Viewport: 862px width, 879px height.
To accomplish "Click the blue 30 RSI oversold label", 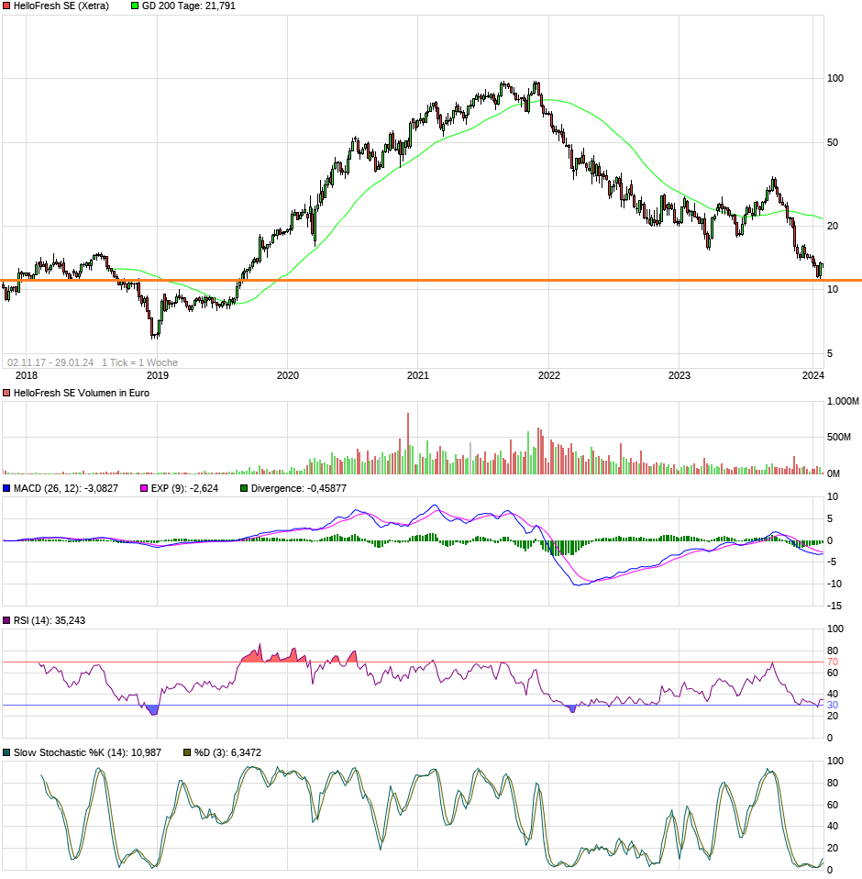I will (833, 706).
